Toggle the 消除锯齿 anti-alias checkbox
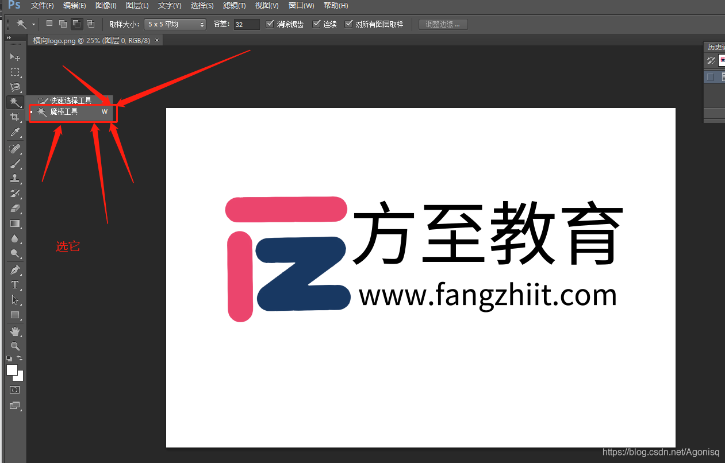 271,24
